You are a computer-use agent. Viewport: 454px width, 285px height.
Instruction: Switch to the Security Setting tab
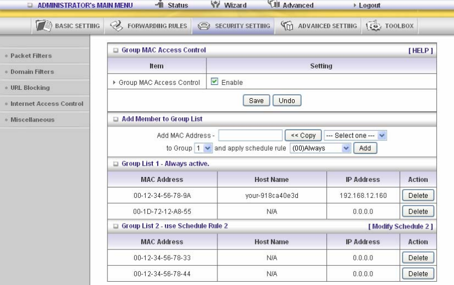point(233,26)
